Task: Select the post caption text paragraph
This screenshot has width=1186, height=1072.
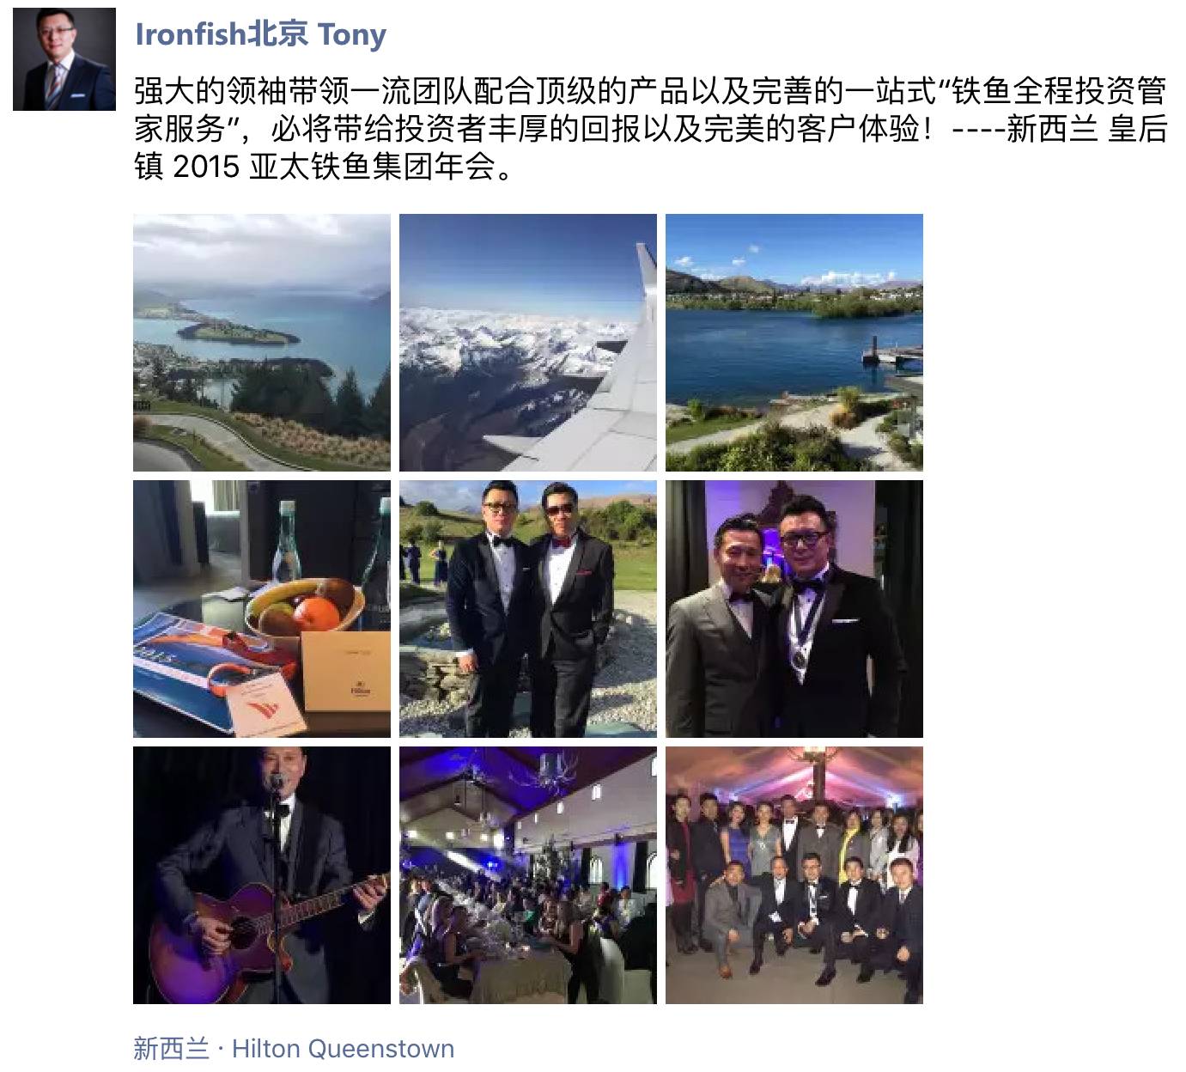Action: tap(650, 128)
